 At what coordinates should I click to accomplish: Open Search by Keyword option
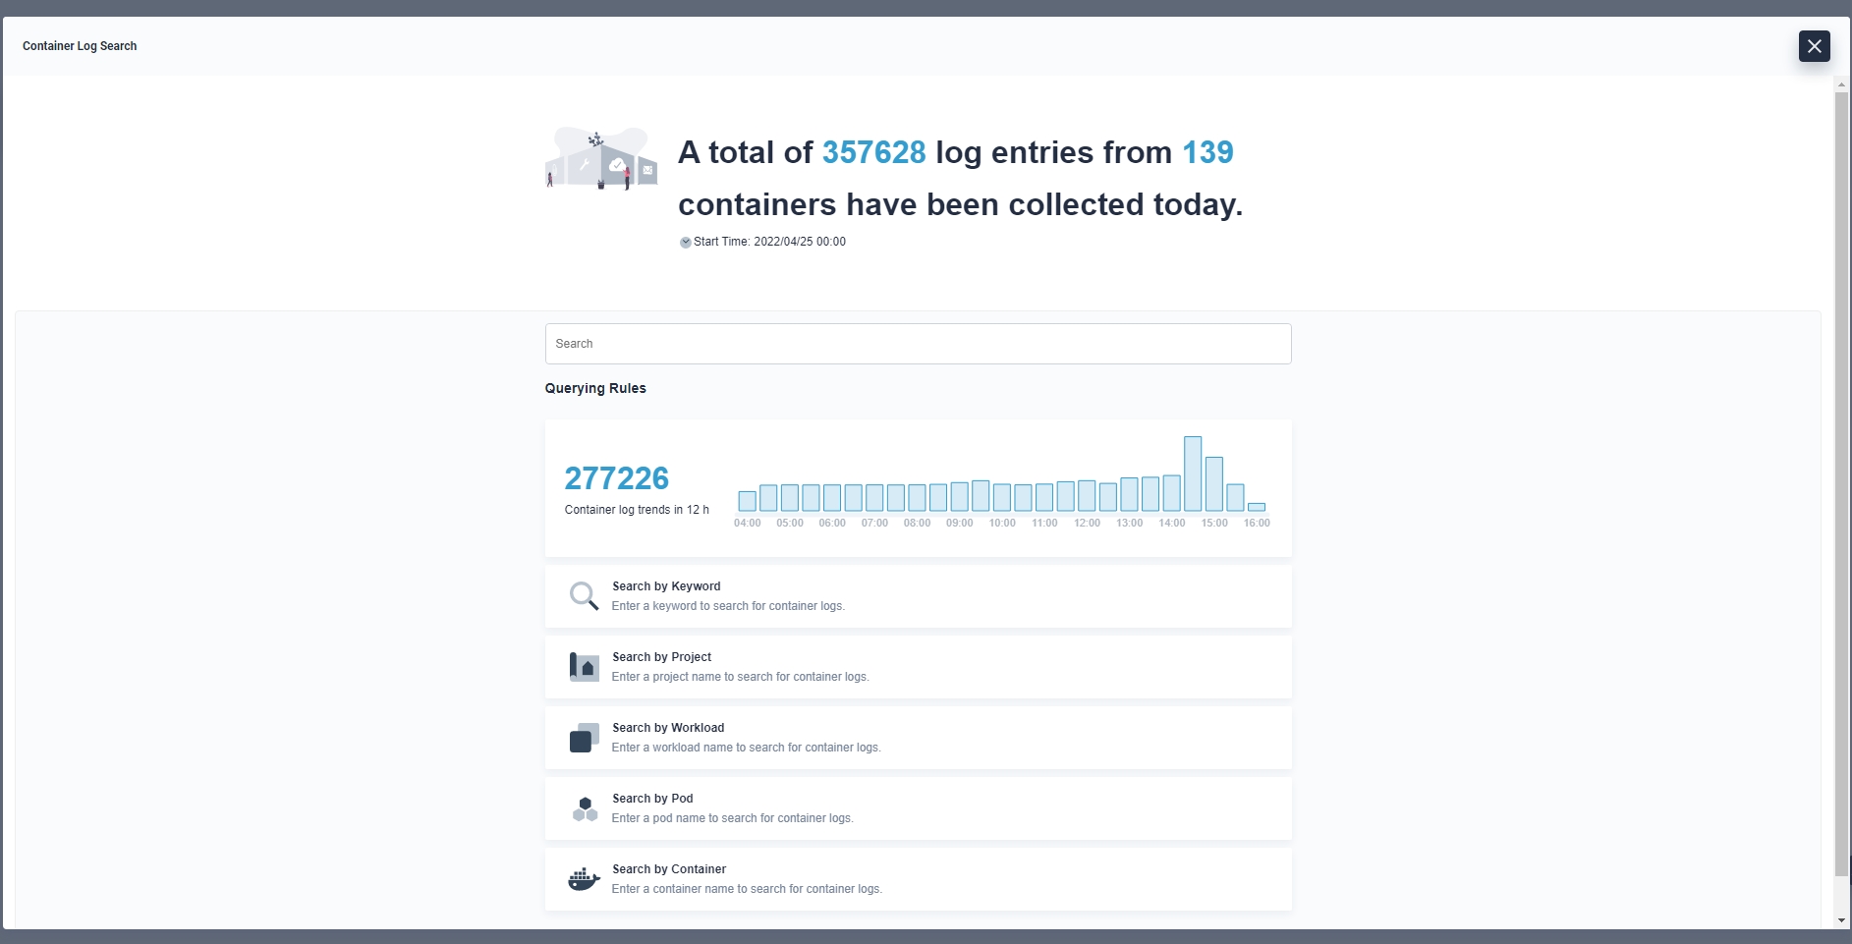(666, 586)
